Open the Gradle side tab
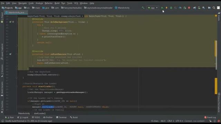Image resolution: width=221 pixels, height=124 pixels. click(219, 17)
